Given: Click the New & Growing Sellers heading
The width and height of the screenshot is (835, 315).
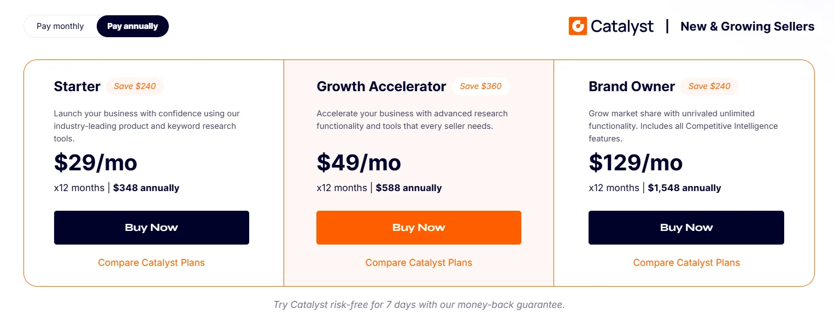Looking at the screenshot, I should coord(747,26).
